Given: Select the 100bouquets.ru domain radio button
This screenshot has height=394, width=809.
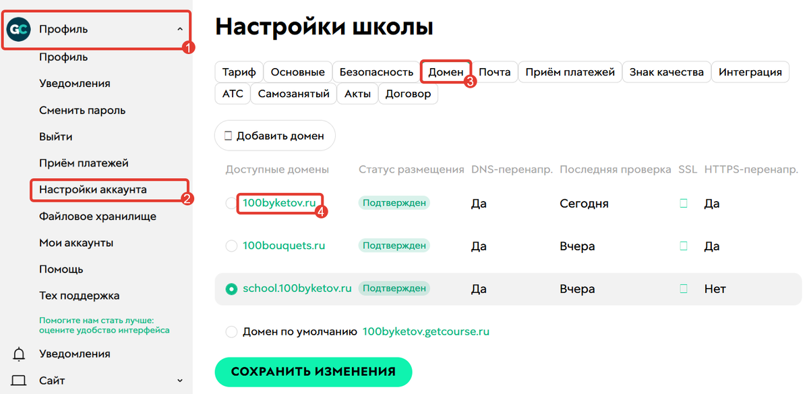Looking at the screenshot, I should (231, 246).
